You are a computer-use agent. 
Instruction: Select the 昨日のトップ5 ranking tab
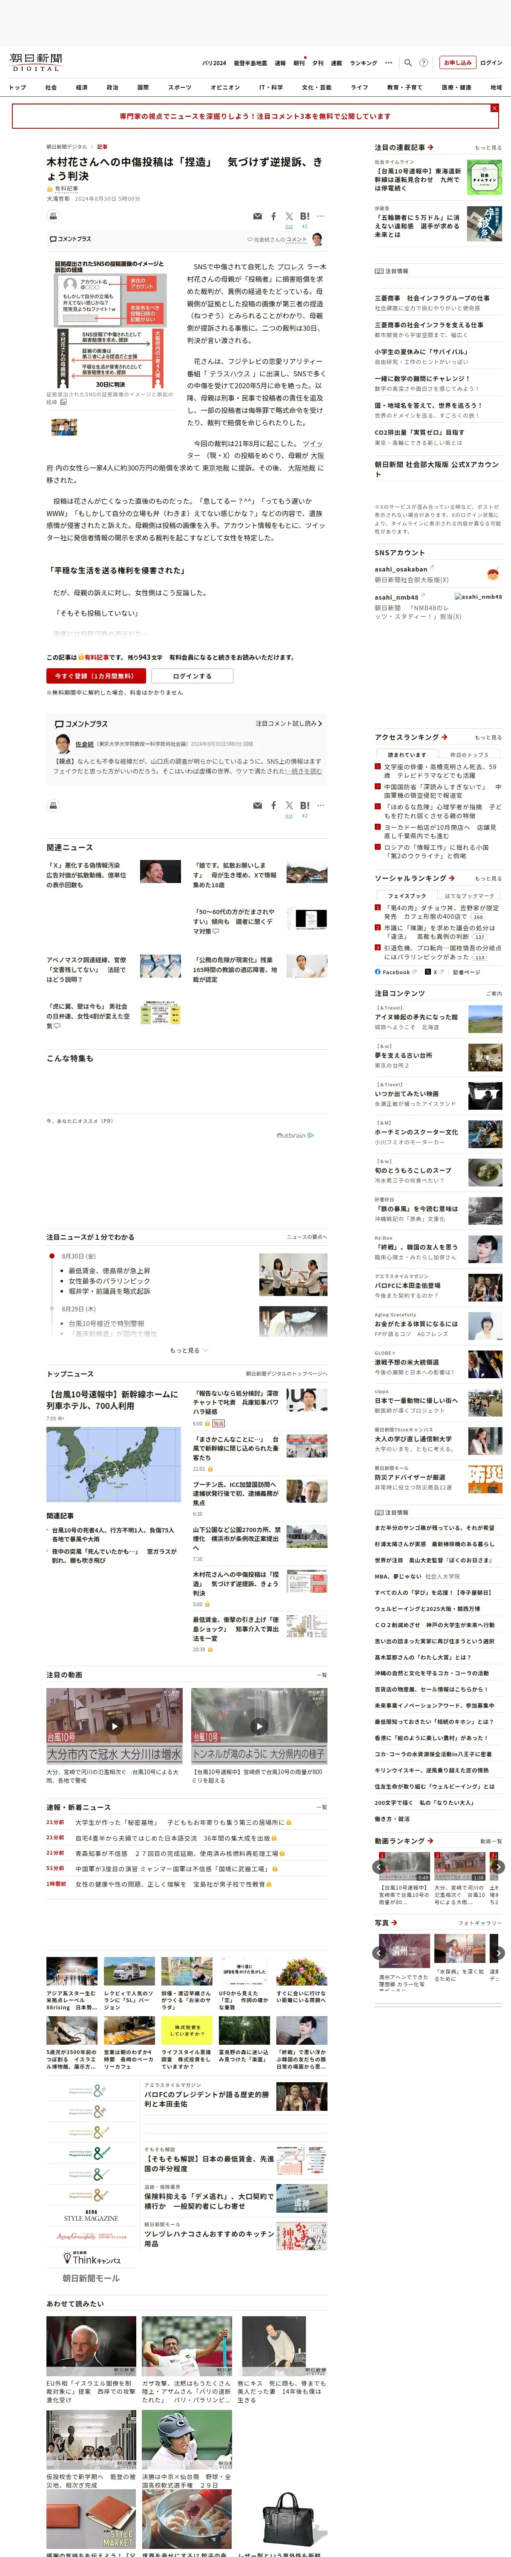pos(468,754)
